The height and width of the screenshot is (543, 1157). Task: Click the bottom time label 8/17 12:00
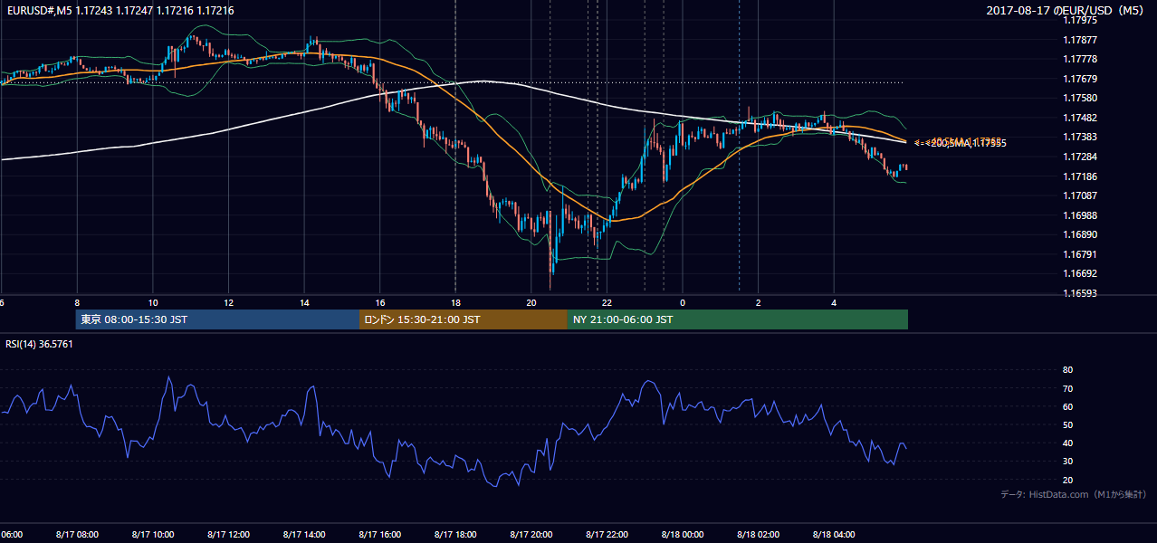point(228,535)
